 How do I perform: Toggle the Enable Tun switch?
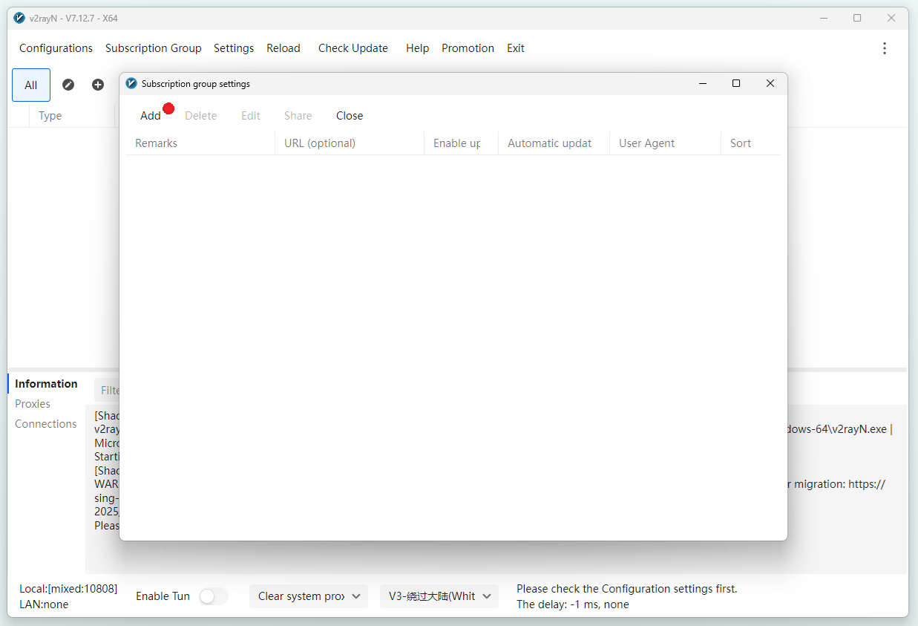tap(213, 596)
